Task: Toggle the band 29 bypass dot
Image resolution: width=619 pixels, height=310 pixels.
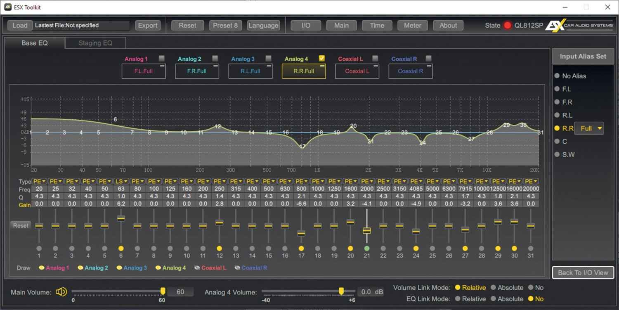Action: 498,248
